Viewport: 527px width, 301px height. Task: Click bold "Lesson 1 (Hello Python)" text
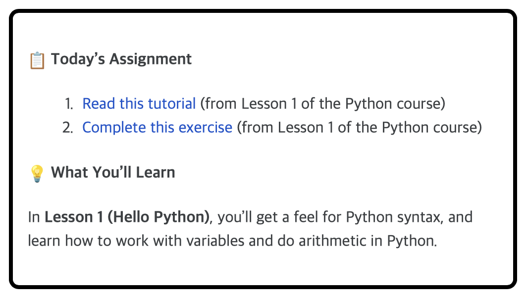pyautogui.click(x=127, y=217)
